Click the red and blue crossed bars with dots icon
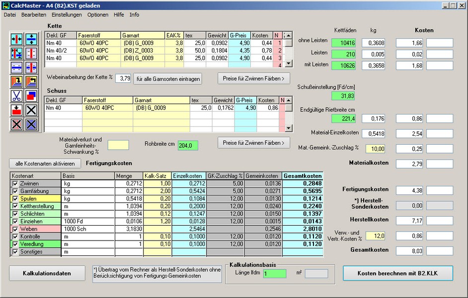The width and height of the screenshot is (468, 298). click(x=31, y=67)
